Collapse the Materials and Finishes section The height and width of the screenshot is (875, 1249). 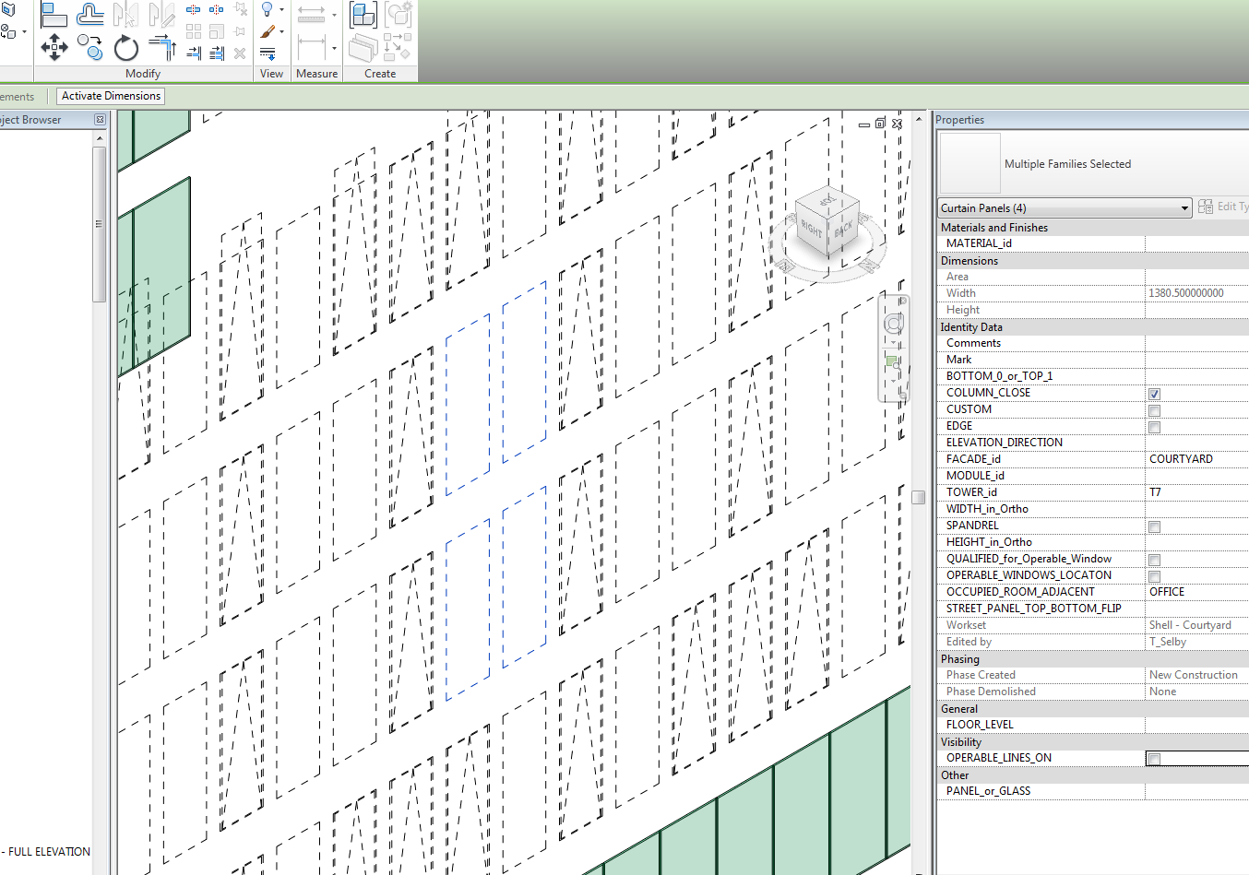(x=1093, y=227)
